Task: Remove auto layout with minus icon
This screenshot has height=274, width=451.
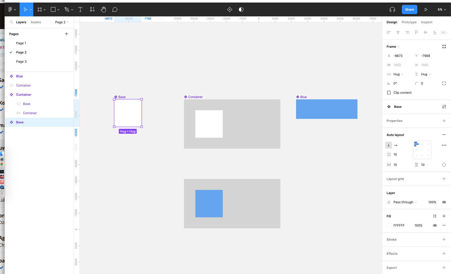Action: 444,135
